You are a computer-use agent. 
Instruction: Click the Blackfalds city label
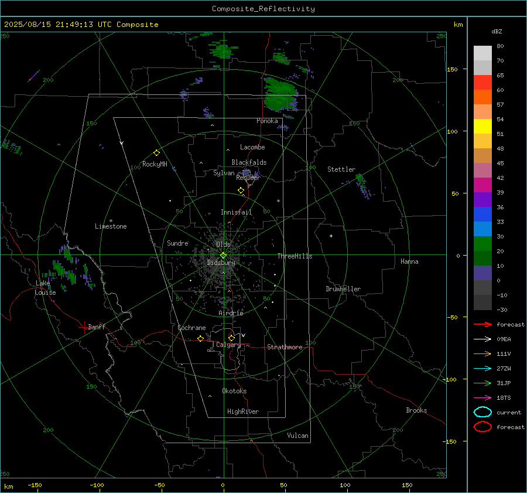click(x=249, y=162)
